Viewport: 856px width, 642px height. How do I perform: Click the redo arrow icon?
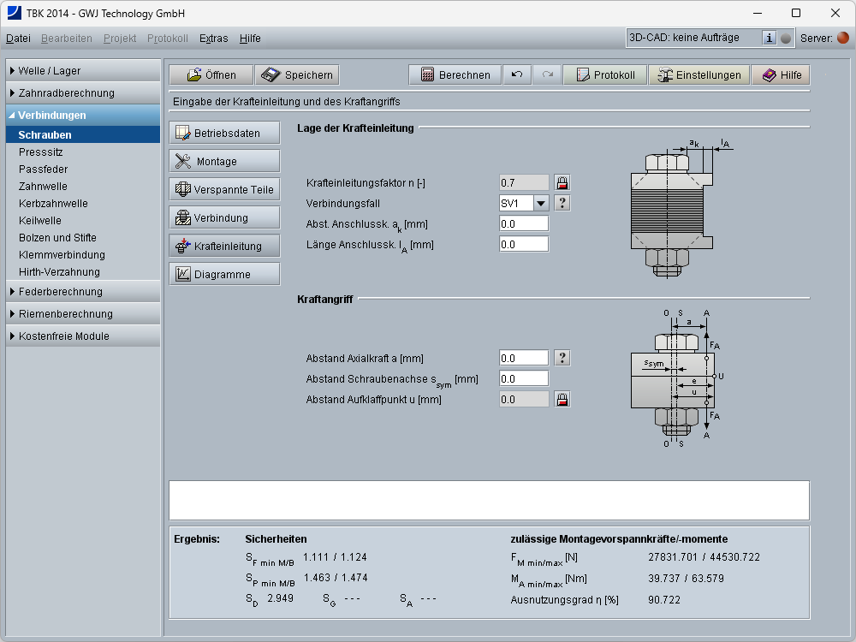tap(547, 75)
